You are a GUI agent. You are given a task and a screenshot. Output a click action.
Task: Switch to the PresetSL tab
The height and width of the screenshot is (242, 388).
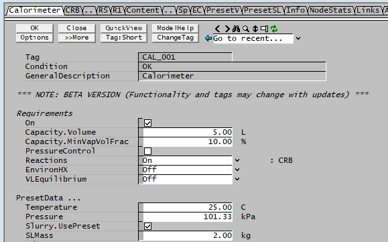pyautogui.click(x=263, y=11)
